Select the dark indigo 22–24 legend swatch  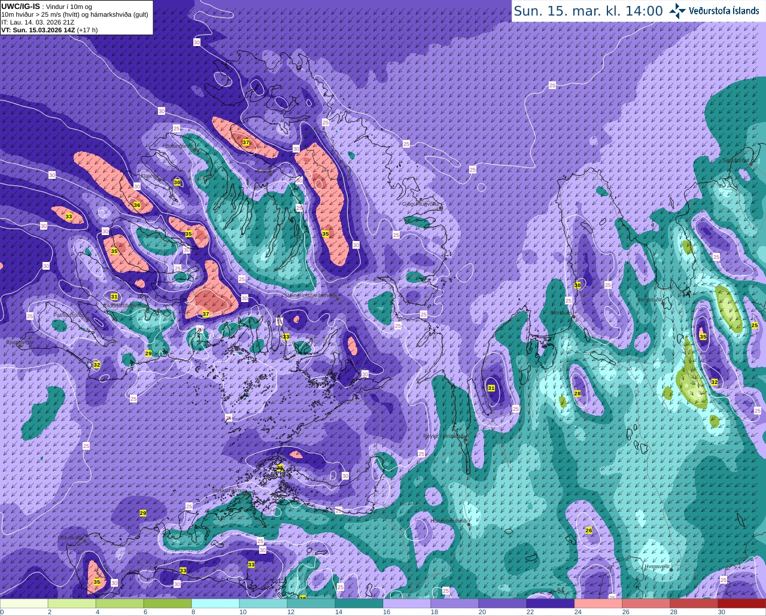pos(551,603)
